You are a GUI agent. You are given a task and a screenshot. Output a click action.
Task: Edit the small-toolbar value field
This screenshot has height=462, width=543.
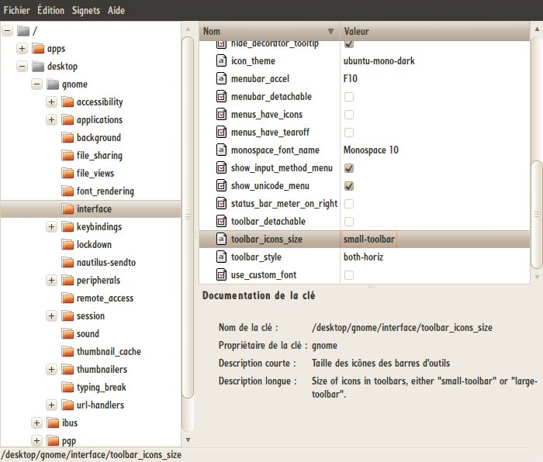coord(369,239)
